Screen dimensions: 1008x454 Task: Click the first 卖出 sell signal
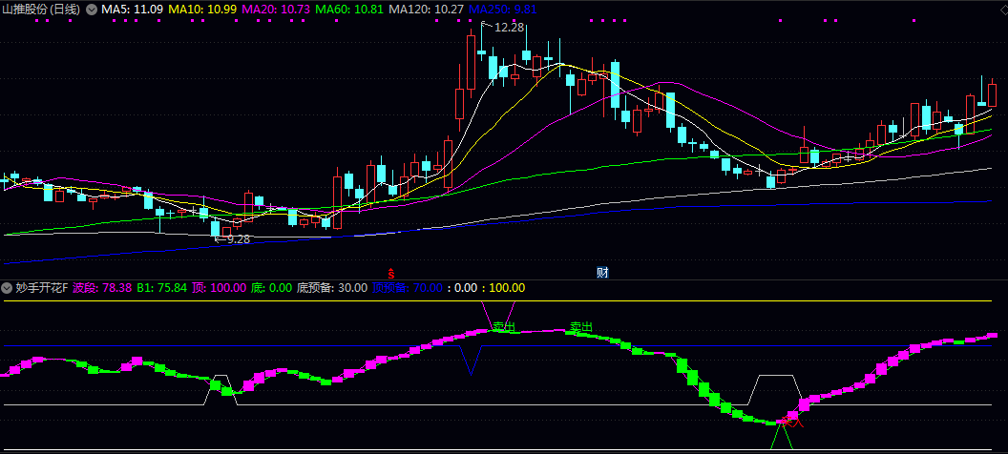504,327
